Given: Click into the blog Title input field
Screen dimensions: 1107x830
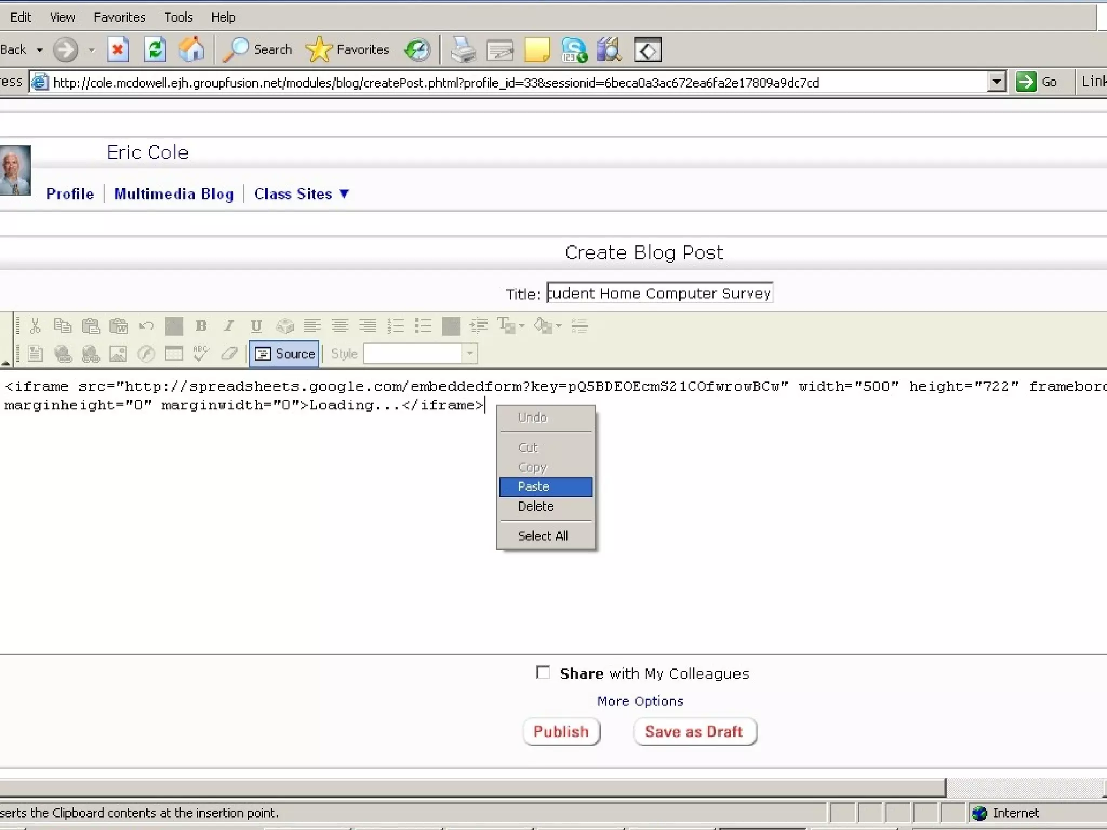Looking at the screenshot, I should click(659, 293).
